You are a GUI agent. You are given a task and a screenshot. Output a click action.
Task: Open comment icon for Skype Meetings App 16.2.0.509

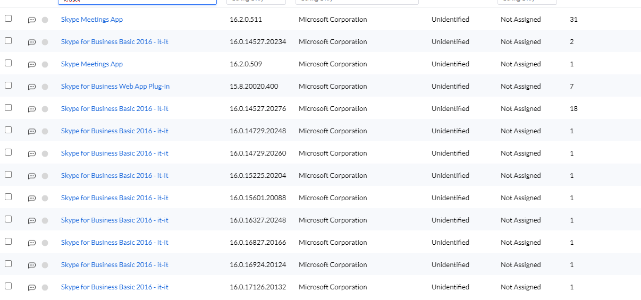click(x=32, y=65)
